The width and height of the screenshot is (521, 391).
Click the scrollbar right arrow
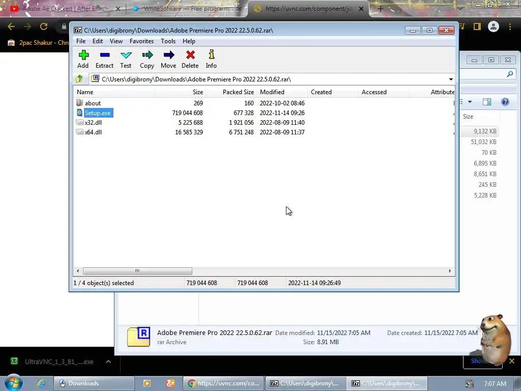(x=450, y=271)
